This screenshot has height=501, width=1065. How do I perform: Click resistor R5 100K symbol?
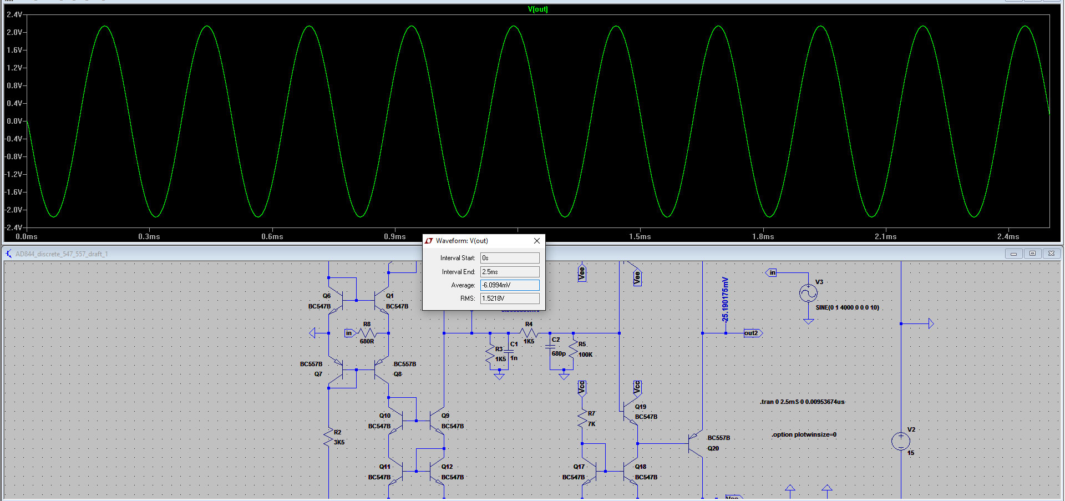(574, 350)
